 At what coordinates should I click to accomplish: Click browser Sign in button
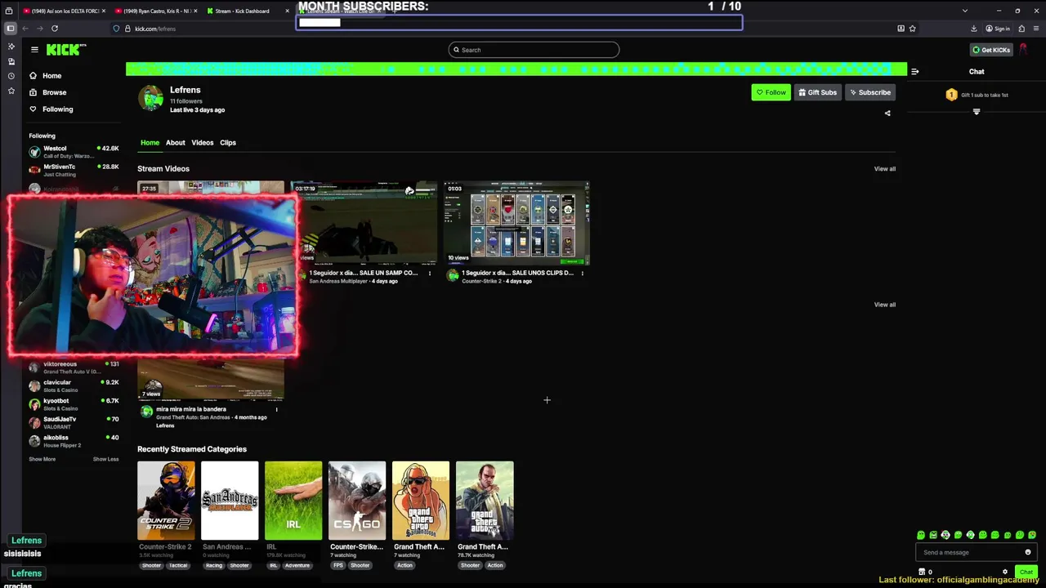point(997,29)
